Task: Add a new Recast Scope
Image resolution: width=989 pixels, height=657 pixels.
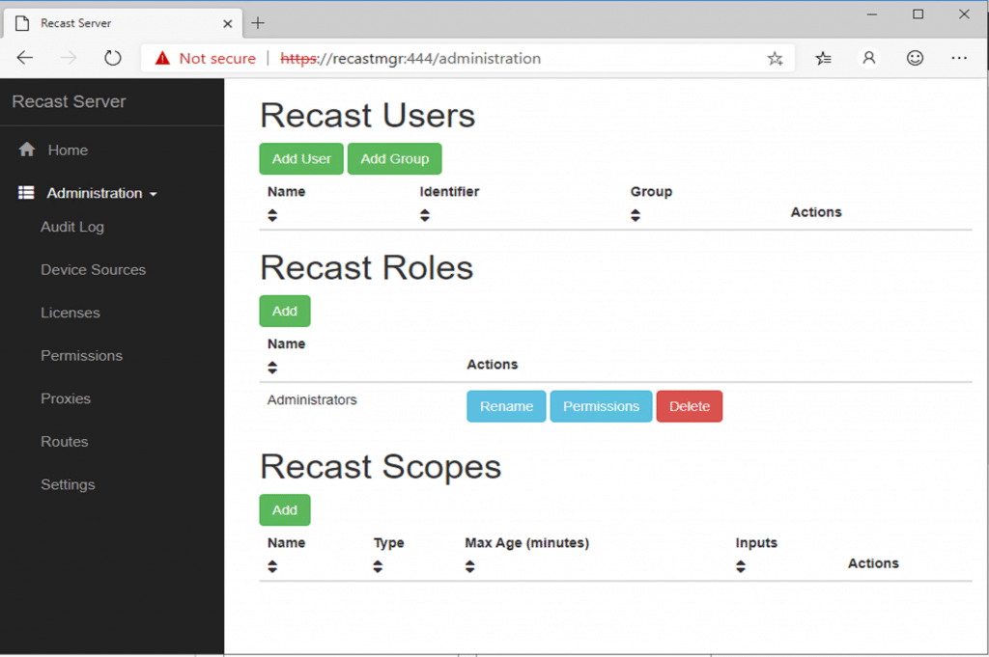Action: coord(285,510)
